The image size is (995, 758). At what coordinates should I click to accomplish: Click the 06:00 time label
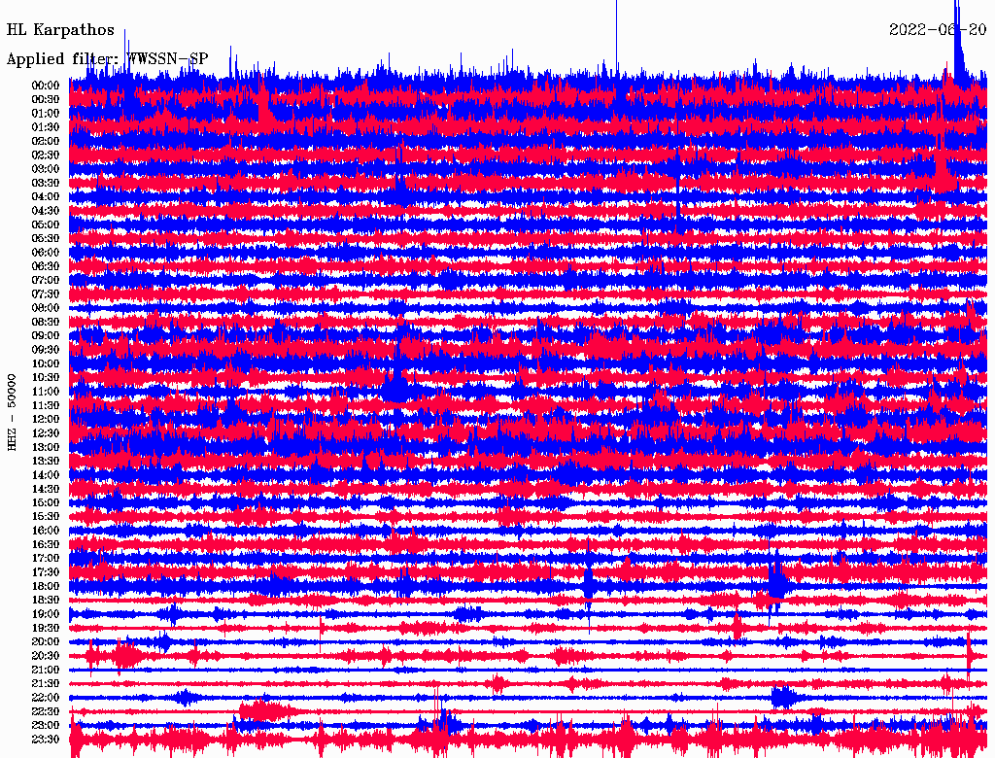pyautogui.click(x=46, y=253)
